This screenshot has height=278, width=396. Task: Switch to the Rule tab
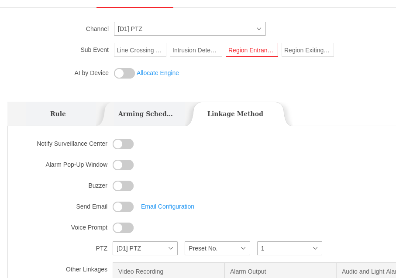[58, 114]
